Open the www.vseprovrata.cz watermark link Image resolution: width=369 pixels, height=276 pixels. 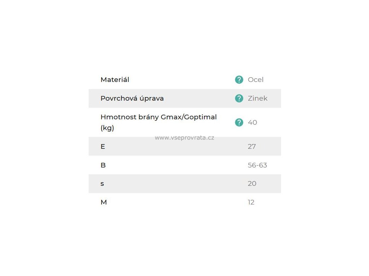(184, 138)
